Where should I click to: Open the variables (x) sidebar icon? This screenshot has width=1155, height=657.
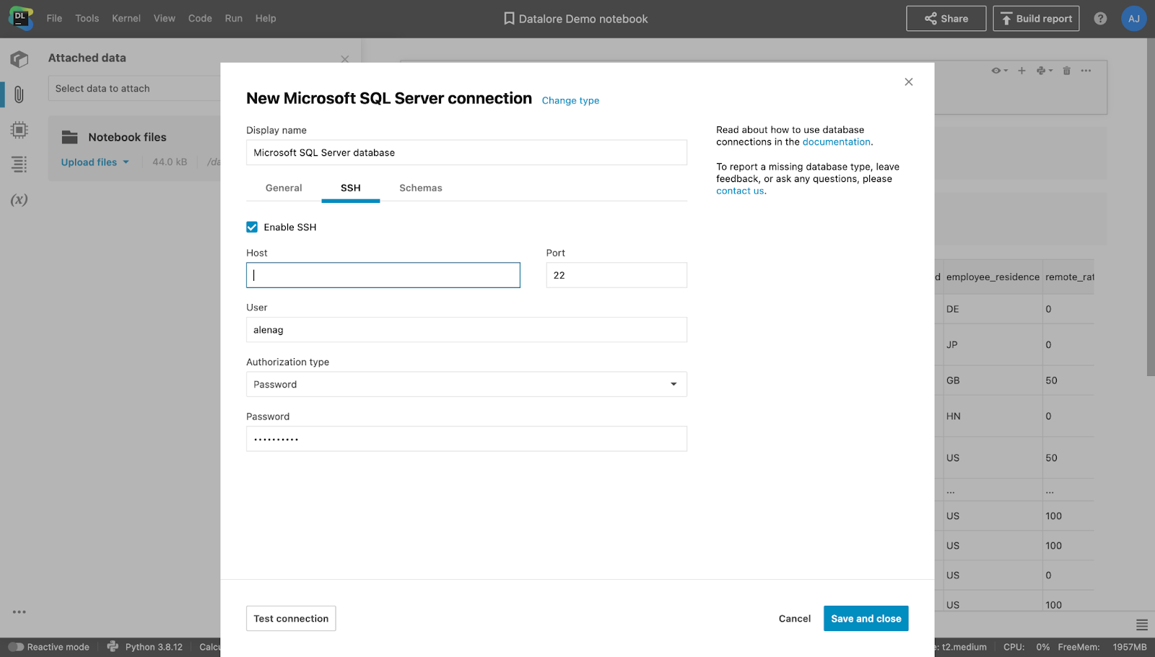pos(19,200)
